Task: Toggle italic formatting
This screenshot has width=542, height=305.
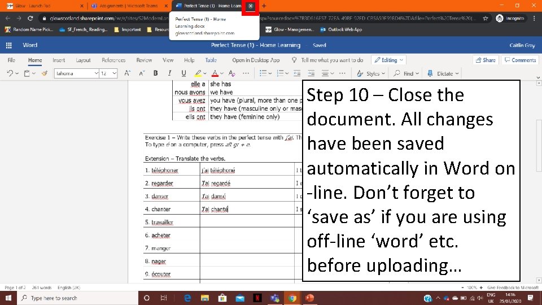Action: click(169, 73)
